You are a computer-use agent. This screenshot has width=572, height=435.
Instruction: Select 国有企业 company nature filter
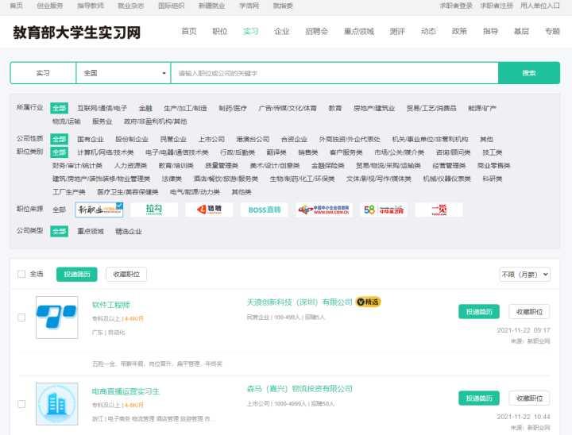tap(91, 139)
